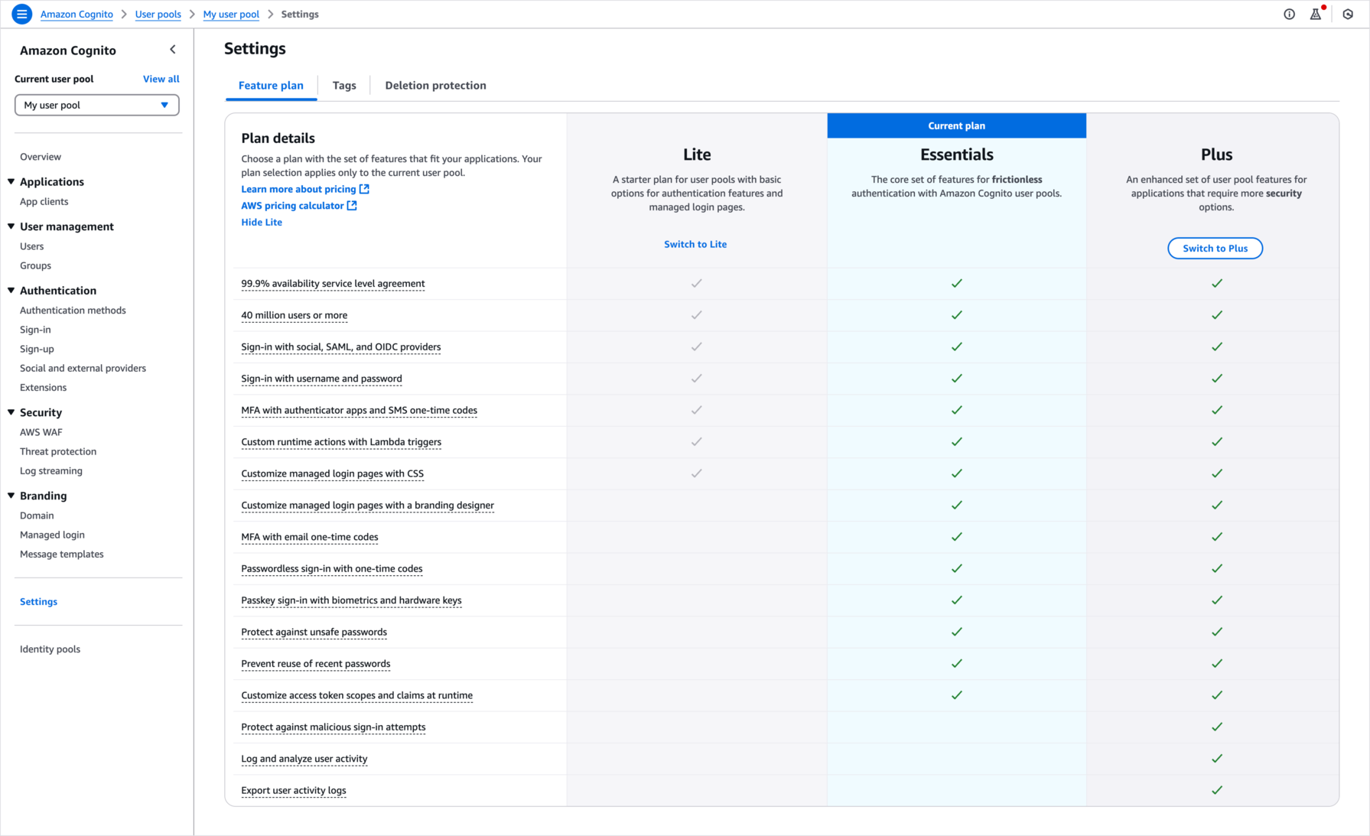
Task: Open Social and external providers
Action: (83, 368)
